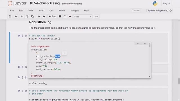Click the tooltip scrollbar thumb
This screenshot has height=101, width=180.
click(x=149, y=46)
